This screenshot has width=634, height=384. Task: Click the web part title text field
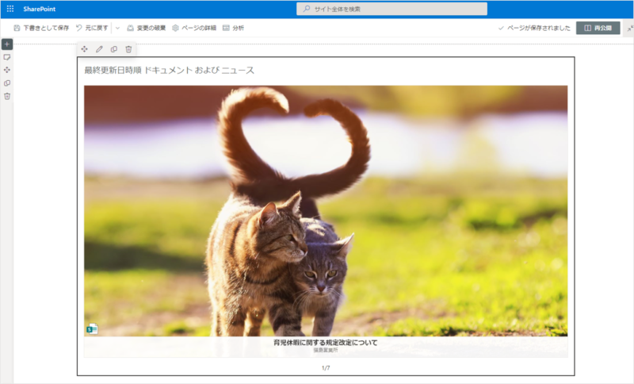coord(170,71)
